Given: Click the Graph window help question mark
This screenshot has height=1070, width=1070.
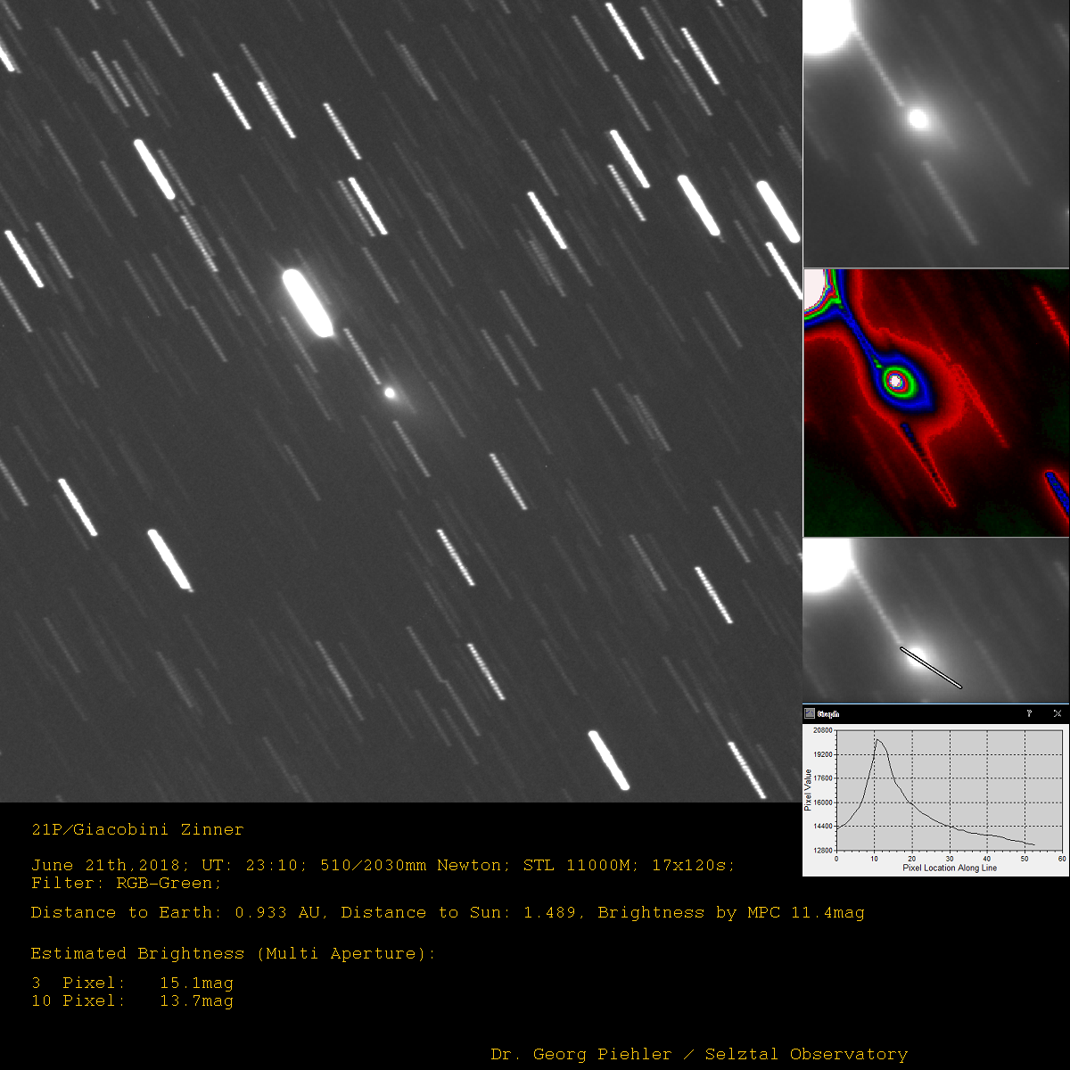Looking at the screenshot, I should 1029,714.
